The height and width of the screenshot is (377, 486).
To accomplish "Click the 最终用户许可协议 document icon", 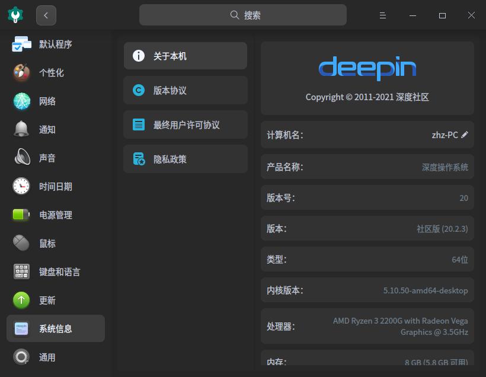I will pyautogui.click(x=139, y=124).
